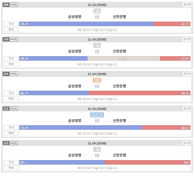Select the 해외 tab in match 113

pyautogui.click(x=11, y=168)
